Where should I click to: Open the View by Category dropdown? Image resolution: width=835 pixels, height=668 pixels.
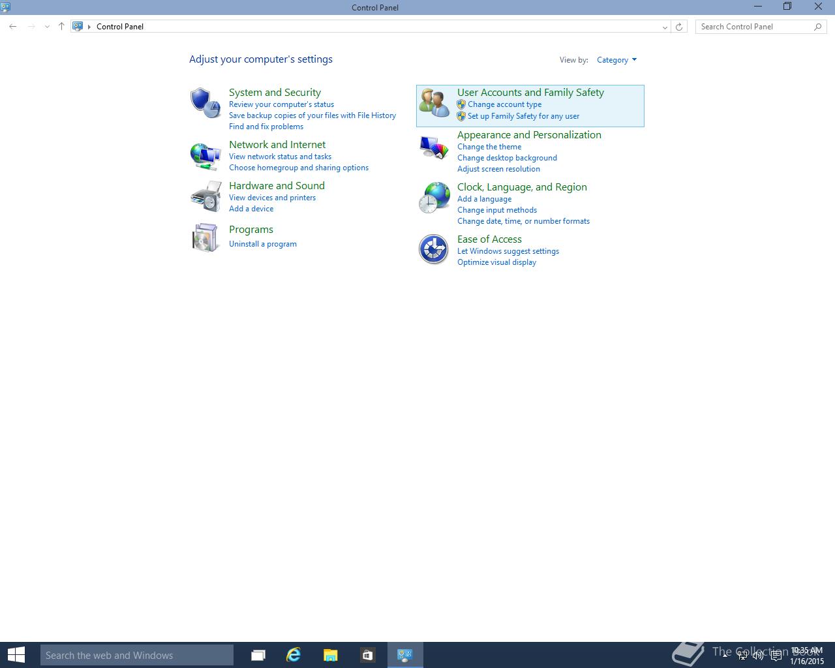(616, 60)
